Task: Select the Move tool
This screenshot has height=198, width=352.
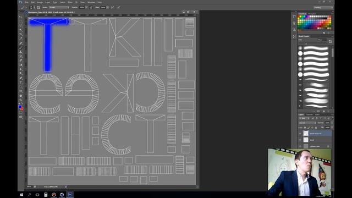Action: tap(21, 17)
